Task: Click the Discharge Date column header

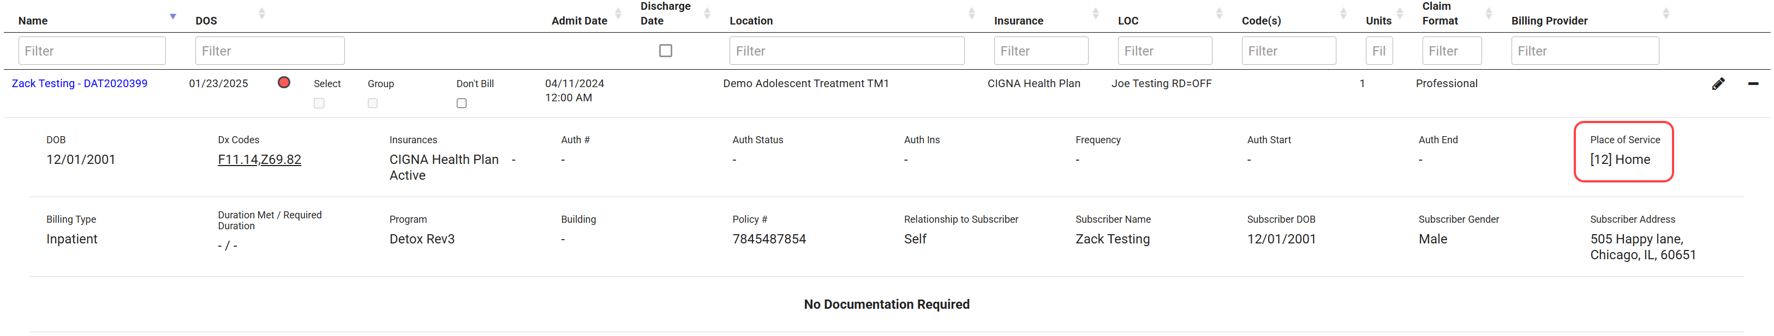Action: [665, 14]
